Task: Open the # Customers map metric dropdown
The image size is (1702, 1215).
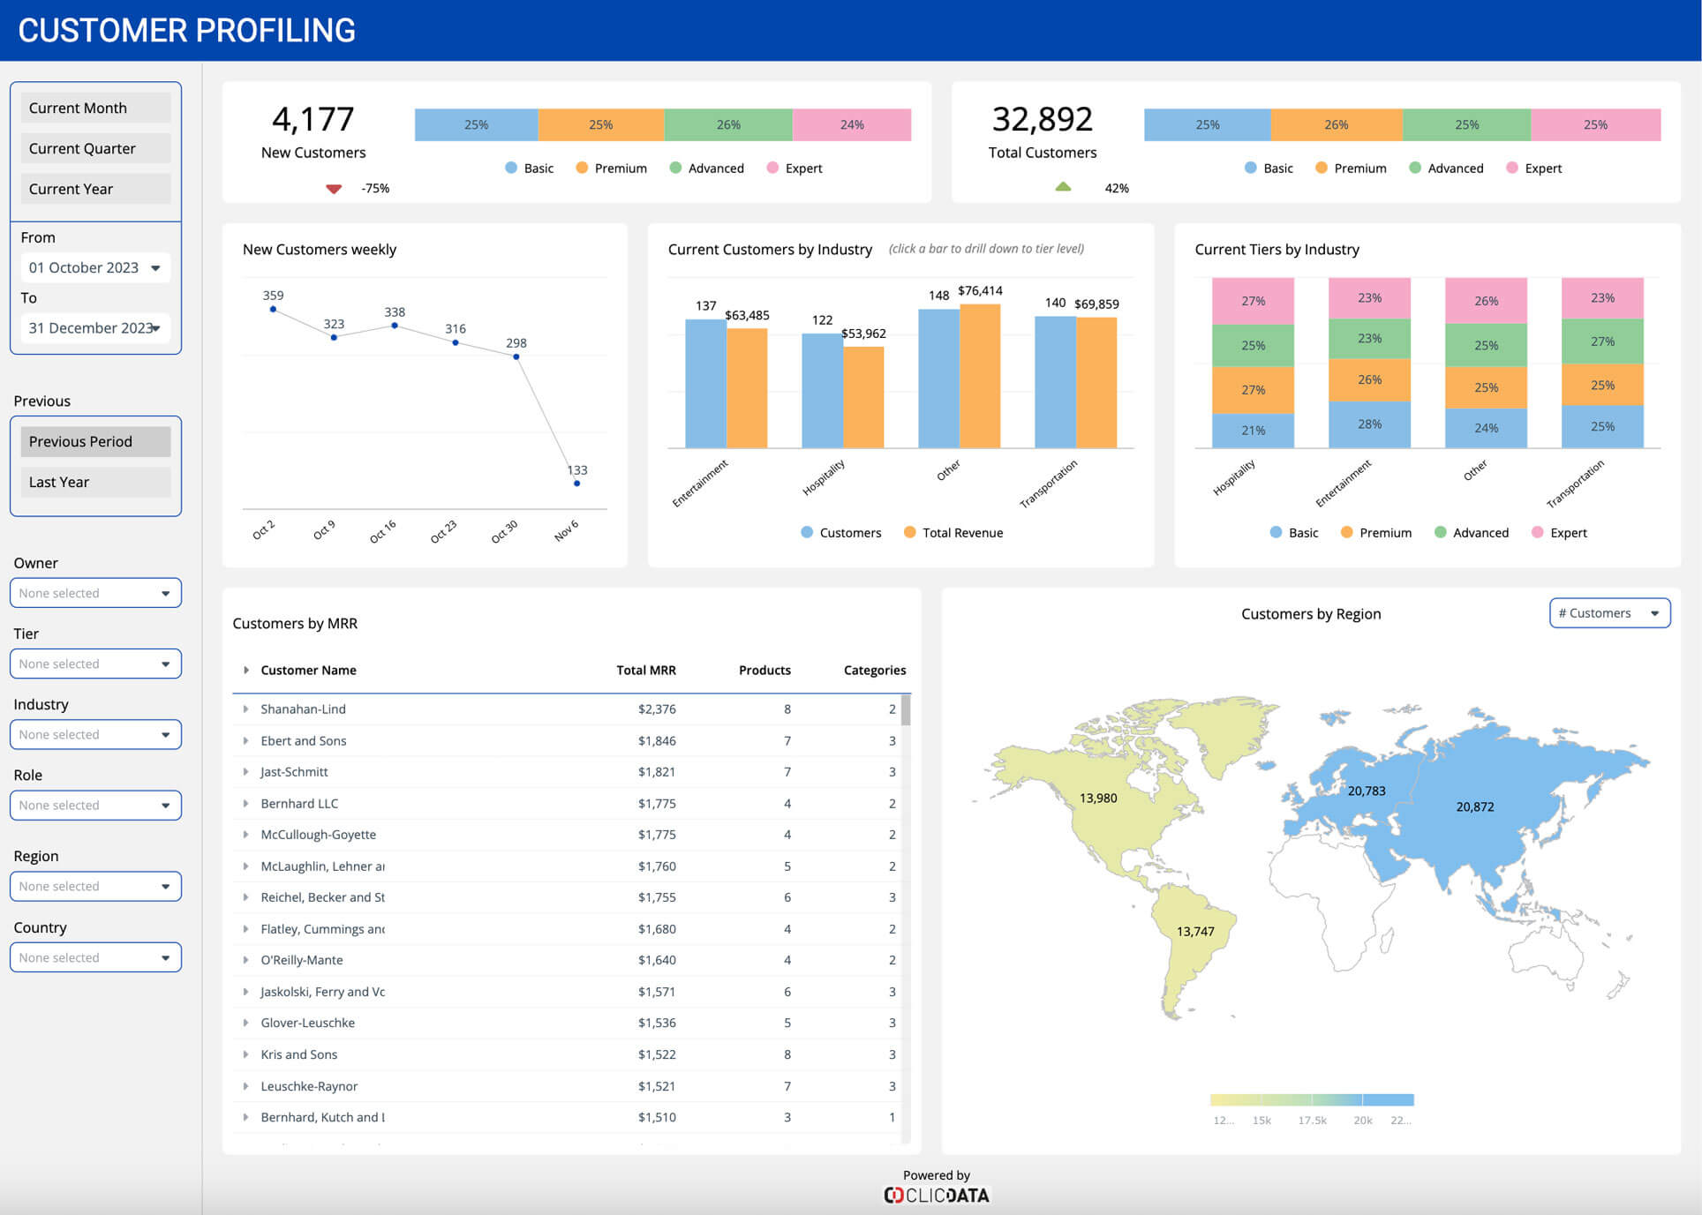Action: coord(1609,613)
